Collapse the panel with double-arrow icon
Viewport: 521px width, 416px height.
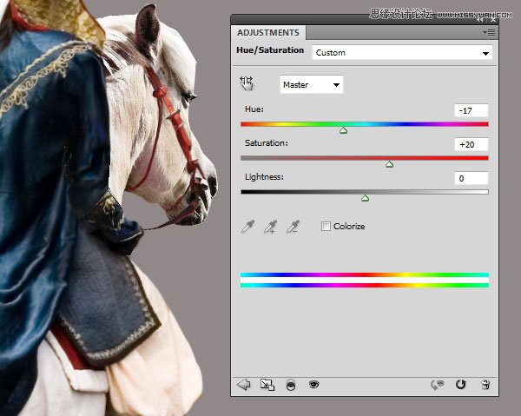(x=480, y=20)
